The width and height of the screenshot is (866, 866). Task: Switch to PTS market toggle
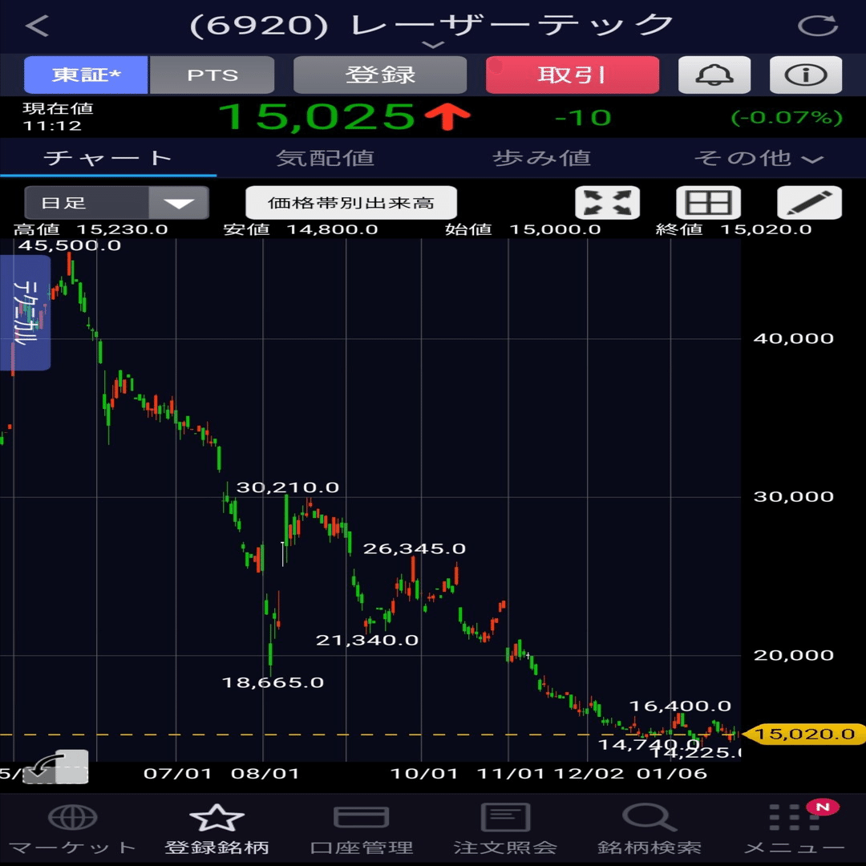(x=212, y=75)
